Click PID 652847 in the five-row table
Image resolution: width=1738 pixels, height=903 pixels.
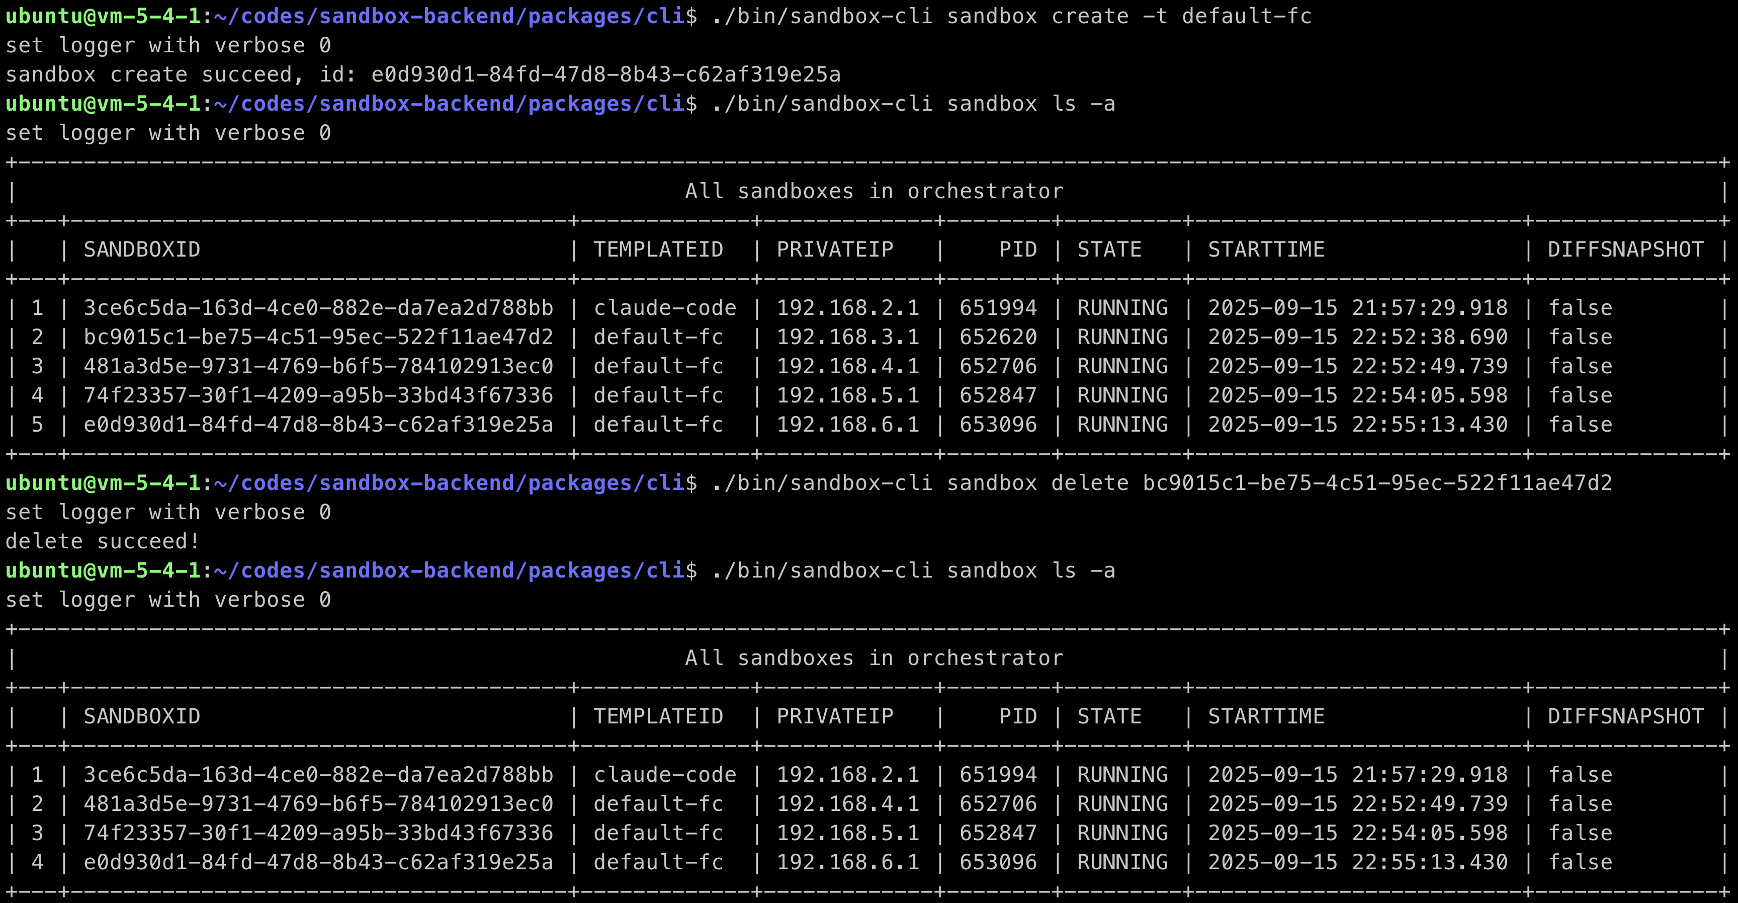pos(998,395)
